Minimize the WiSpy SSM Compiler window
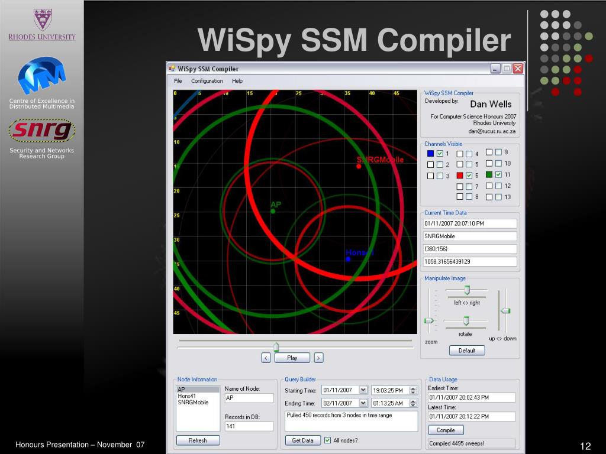 (495, 69)
